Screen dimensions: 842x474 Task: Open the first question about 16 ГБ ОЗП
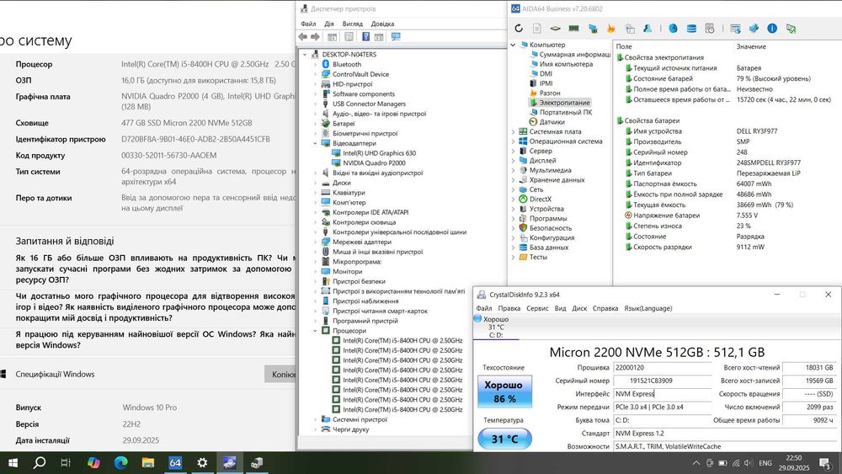coord(156,269)
